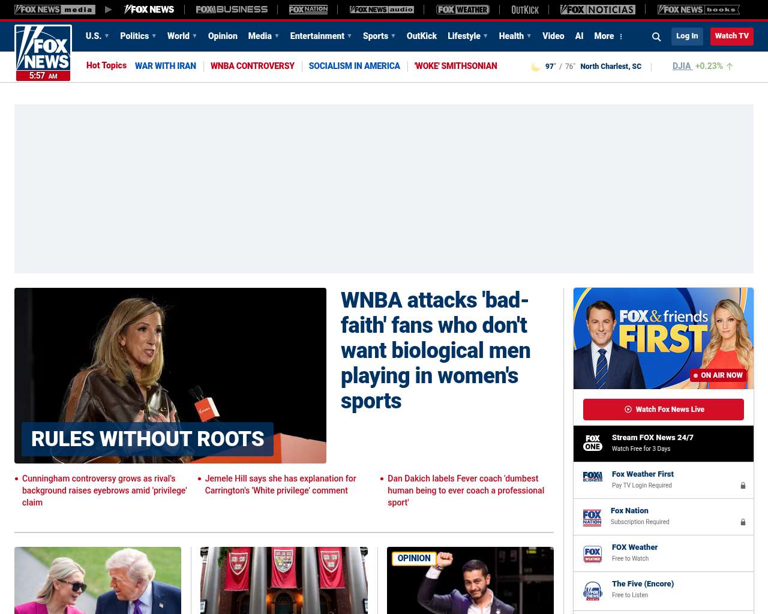Click the 'Subscription Required' text under Fox Nation
The height and width of the screenshot is (614, 768).
click(x=640, y=522)
